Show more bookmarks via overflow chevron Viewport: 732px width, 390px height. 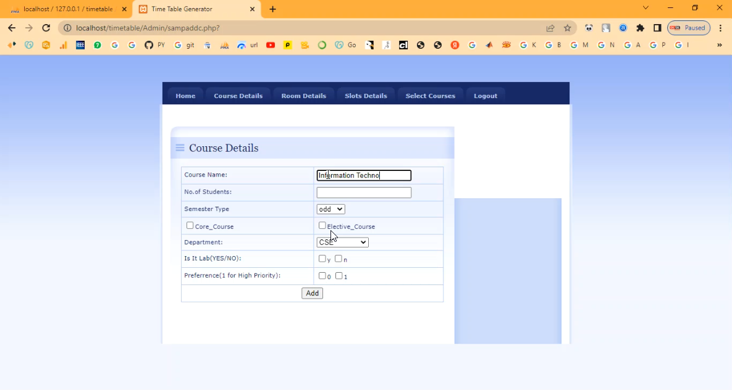pyautogui.click(x=719, y=45)
